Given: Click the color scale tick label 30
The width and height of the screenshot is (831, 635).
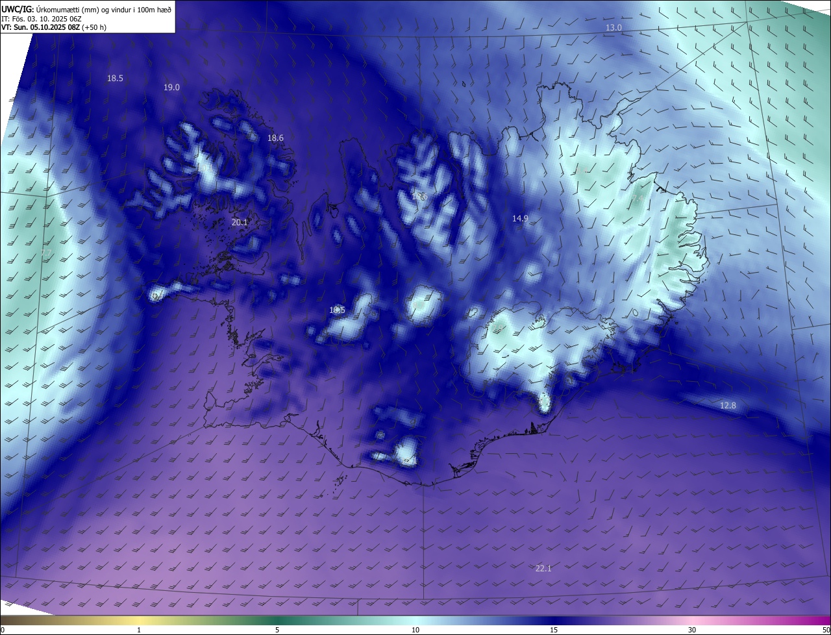Looking at the screenshot, I should 692,630.
